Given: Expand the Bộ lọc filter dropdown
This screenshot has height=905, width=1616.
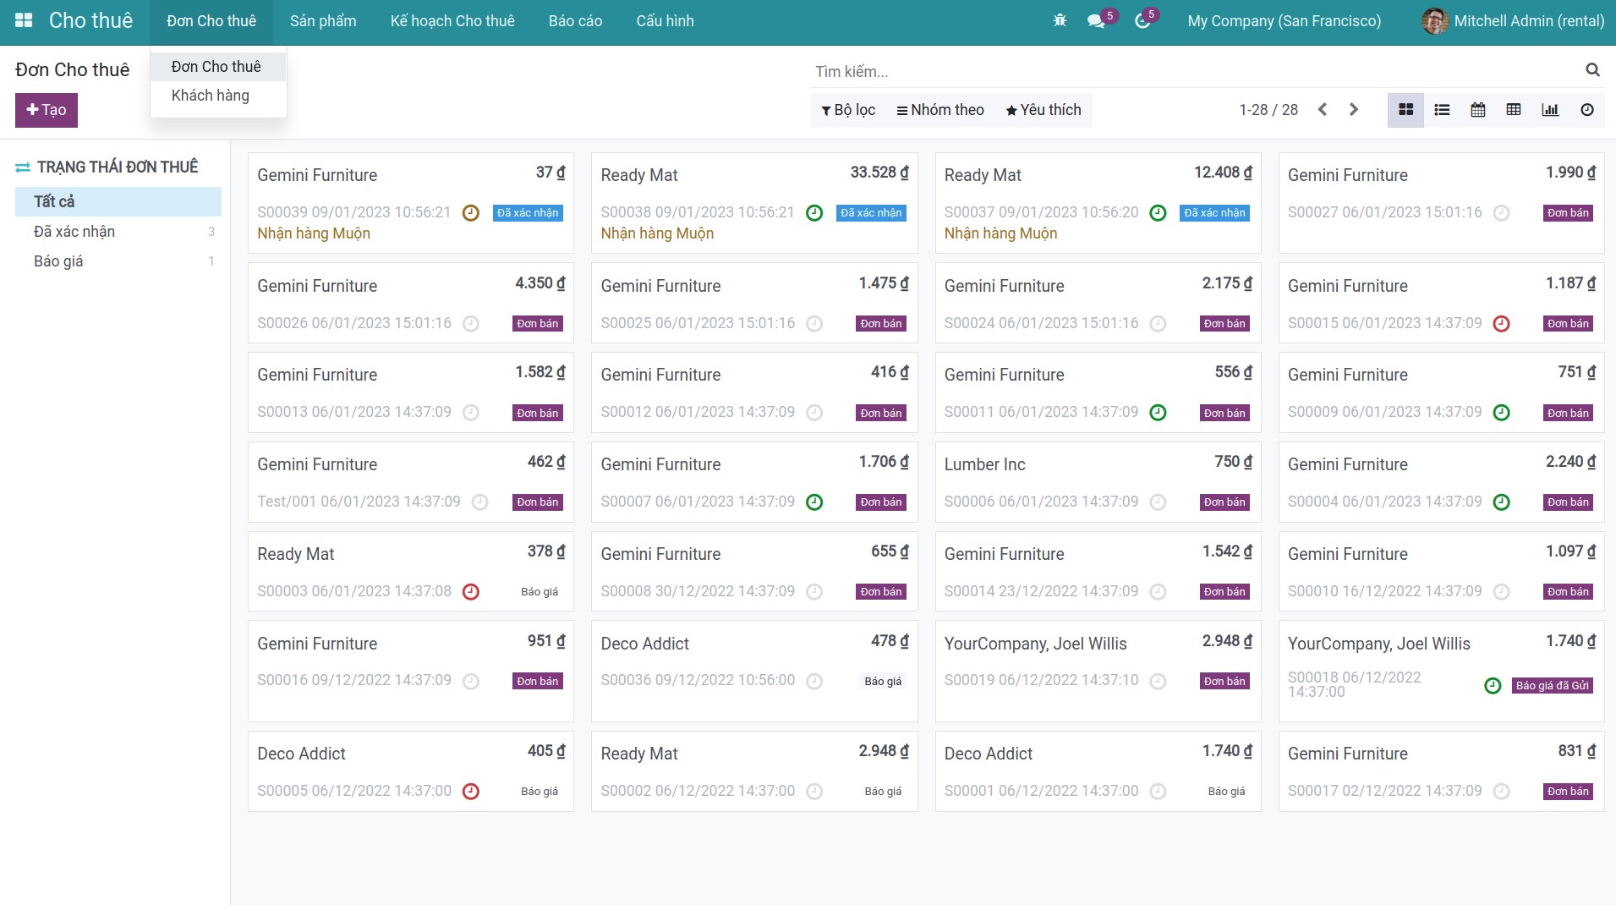Looking at the screenshot, I should 848,110.
